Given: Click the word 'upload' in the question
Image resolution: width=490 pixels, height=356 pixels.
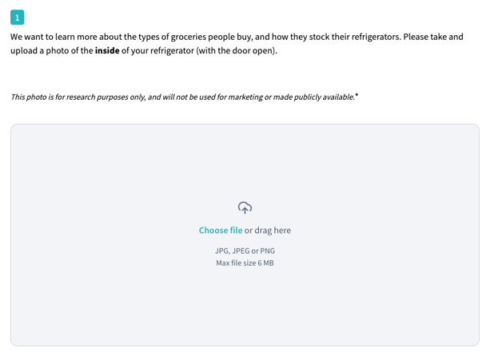Looking at the screenshot, I should (x=26, y=51).
